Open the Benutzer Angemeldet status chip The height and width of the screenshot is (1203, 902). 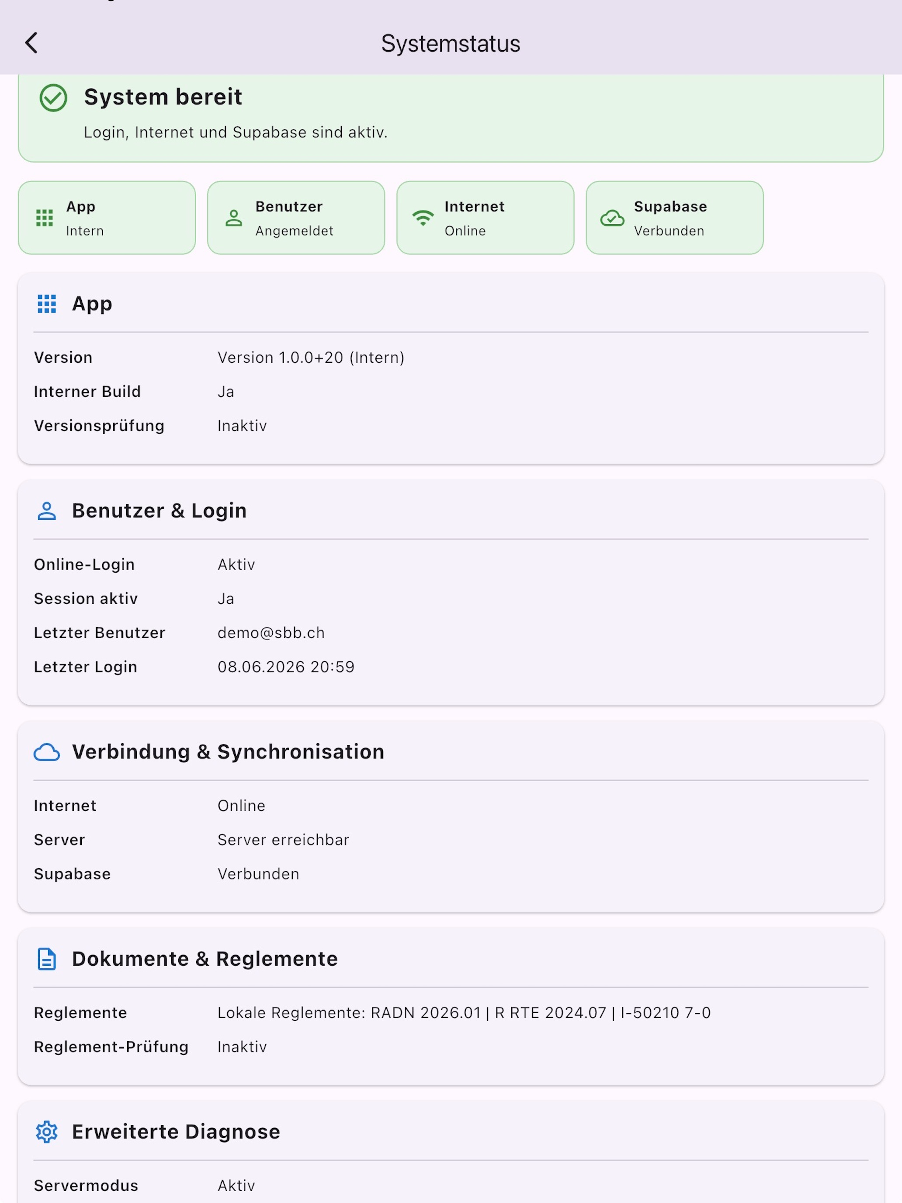pyautogui.click(x=296, y=218)
